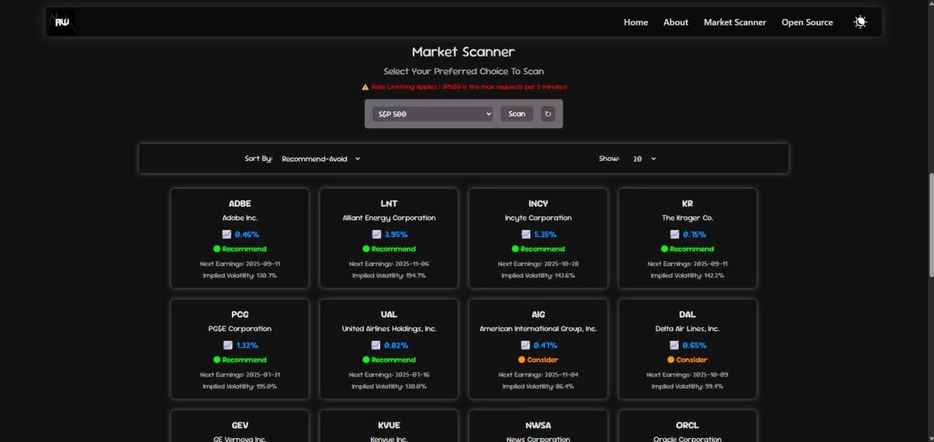
Task: Select Market Scanner in the navbar
Action: click(735, 22)
